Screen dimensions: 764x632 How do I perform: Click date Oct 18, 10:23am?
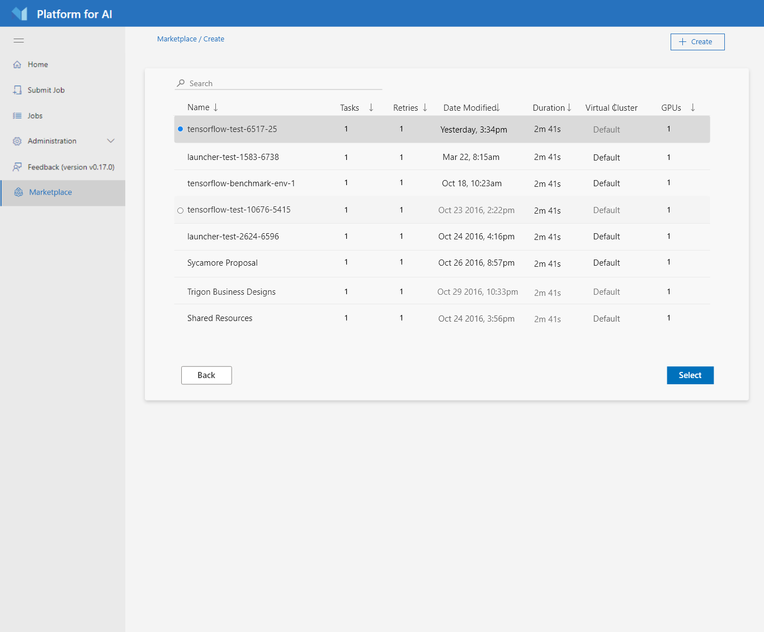[471, 183]
